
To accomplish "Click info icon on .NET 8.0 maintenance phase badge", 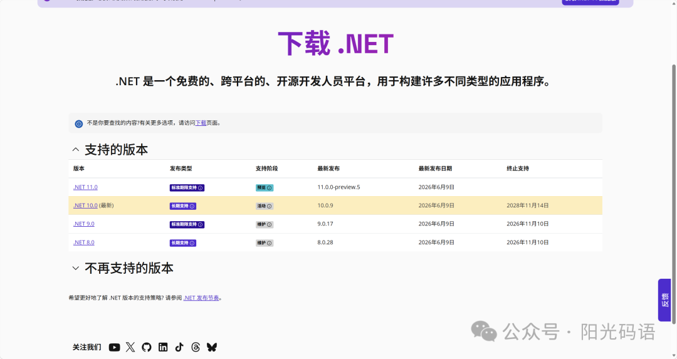I will [x=270, y=243].
